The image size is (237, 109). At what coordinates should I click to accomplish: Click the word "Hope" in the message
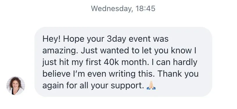point(74,39)
